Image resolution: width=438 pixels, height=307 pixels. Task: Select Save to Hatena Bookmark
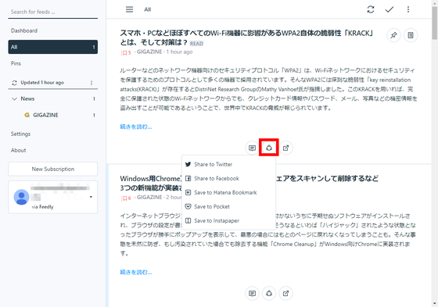228,193
